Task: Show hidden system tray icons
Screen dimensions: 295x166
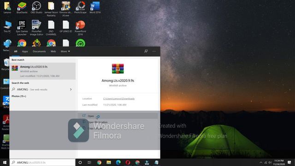Action: click(x=261, y=162)
